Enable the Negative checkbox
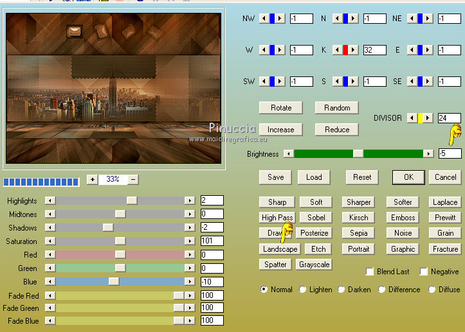Image resolution: width=465 pixels, height=332 pixels. (x=424, y=272)
